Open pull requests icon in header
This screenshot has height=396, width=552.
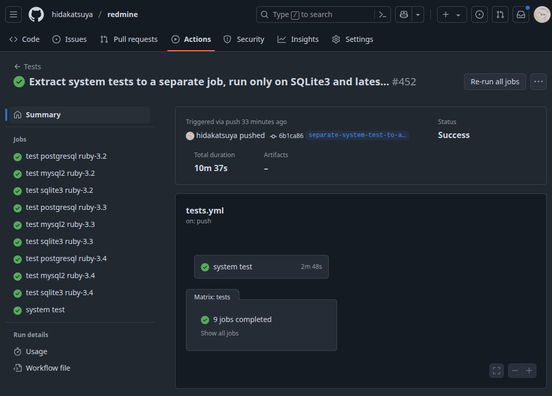pyautogui.click(x=500, y=14)
